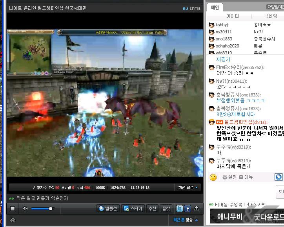Open the 작은 얼굴 만들기 약손명가 ad link
This screenshot has width=284, height=227.
(42, 198)
